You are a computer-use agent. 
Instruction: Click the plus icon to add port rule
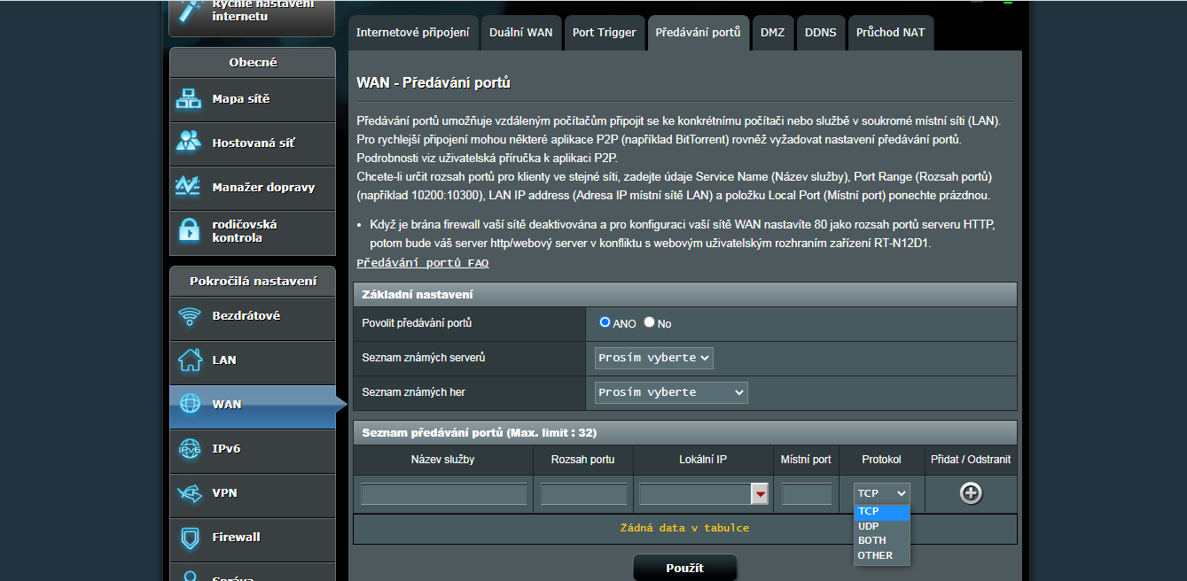click(x=971, y=493)
